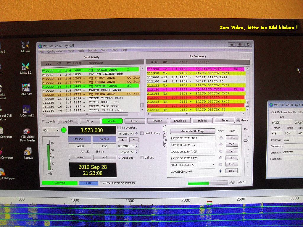The height and width of the screenshot is (227, 303).
Task: Open the JVComm32 desktop shortcut
Action: click(26, 110)
